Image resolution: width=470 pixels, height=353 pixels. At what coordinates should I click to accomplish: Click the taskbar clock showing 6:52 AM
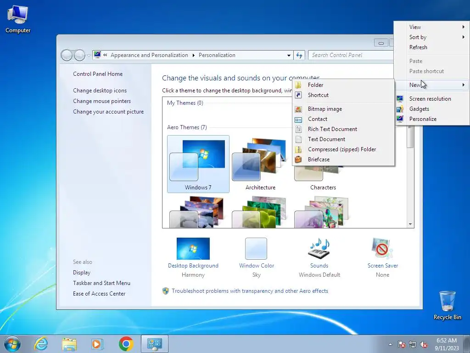click(447, 344)
